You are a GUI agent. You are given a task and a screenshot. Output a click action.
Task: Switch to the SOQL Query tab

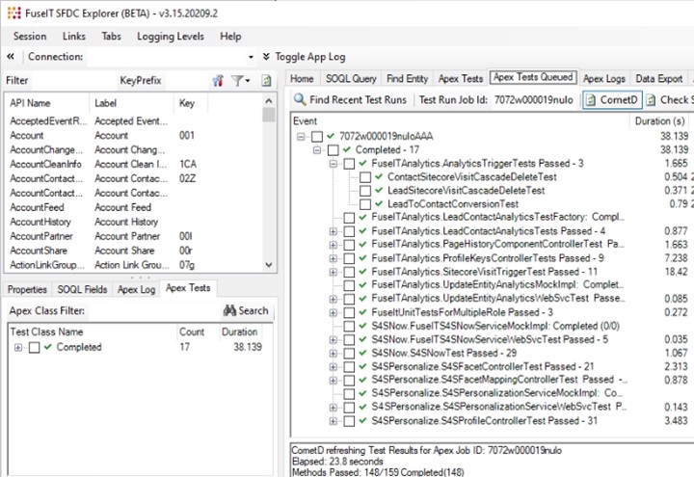[351, 79]
